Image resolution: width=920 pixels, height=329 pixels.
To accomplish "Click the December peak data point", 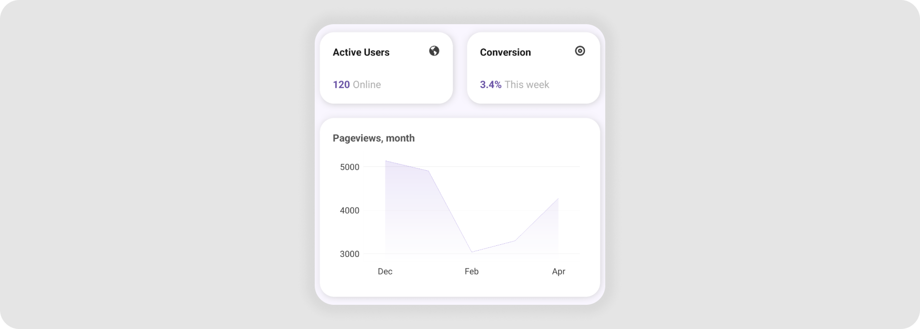I will click(385, 161).
